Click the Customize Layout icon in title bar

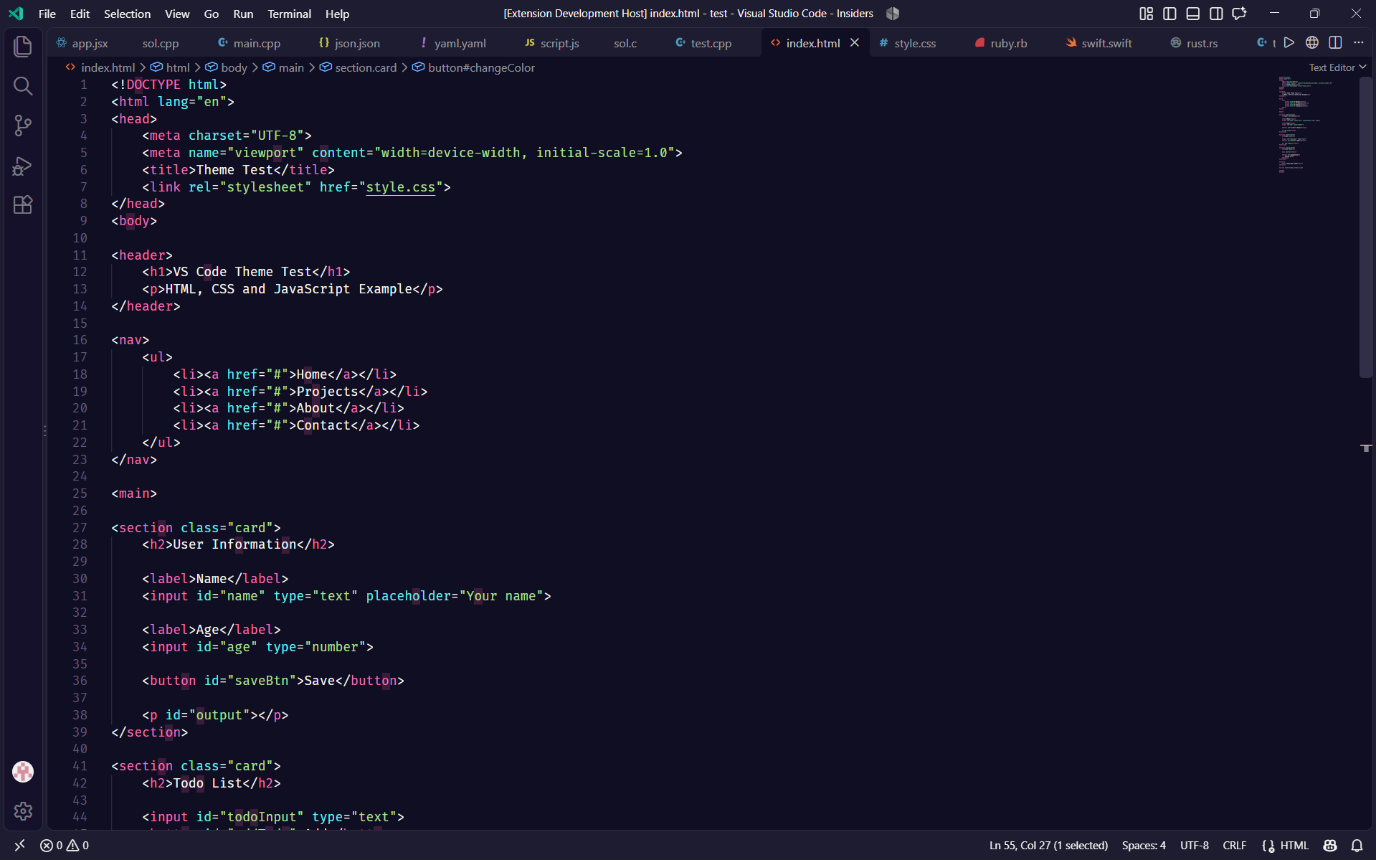1147,14
